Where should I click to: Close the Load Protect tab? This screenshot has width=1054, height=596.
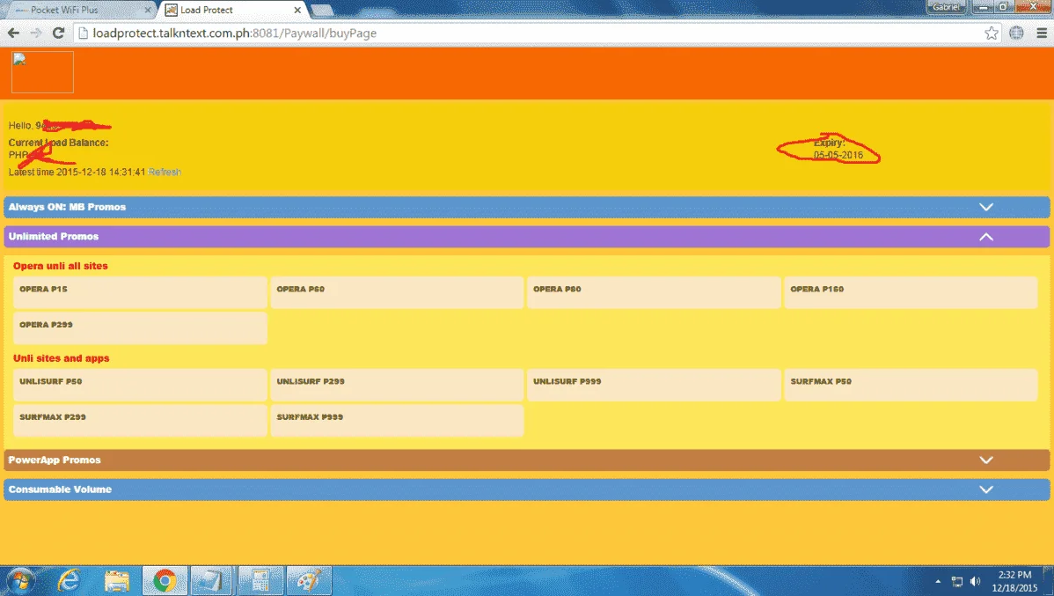coord(297,10)
